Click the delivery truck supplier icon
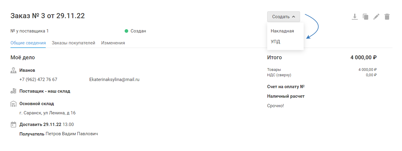 click(13, 91)
